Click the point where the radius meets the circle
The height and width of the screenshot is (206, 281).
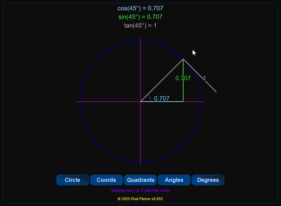click(x=183, y=59)
